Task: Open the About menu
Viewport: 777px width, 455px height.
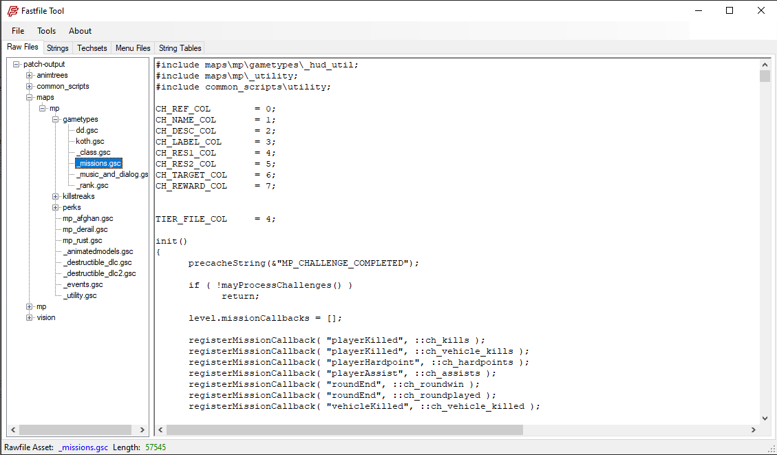Action: tap(80, 31)
